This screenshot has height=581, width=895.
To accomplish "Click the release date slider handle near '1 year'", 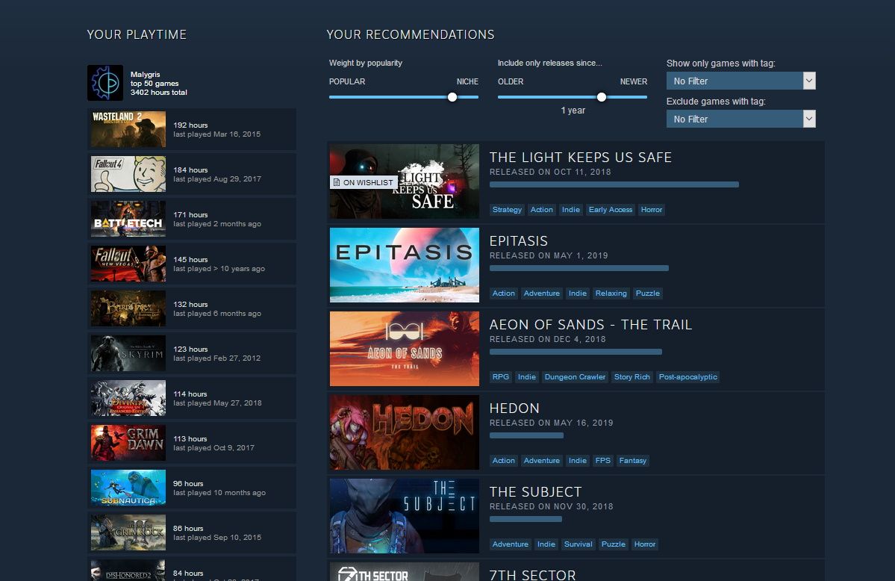I will point(602,97).
